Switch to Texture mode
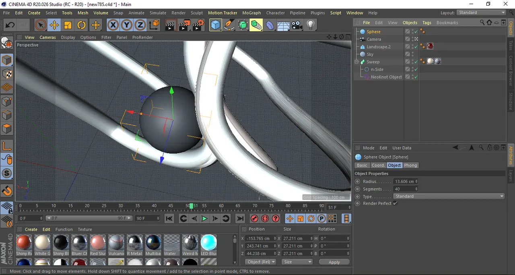The width and height of the screenshot is (515, 275). (7, 74)
